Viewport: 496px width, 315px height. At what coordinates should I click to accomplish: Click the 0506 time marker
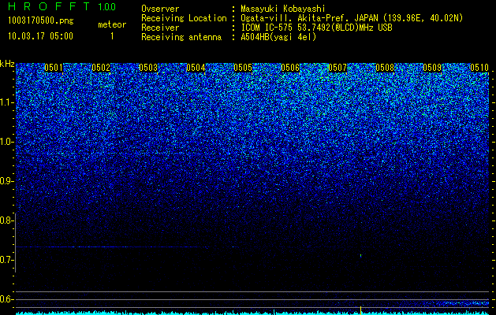click(x=290, y=68)
